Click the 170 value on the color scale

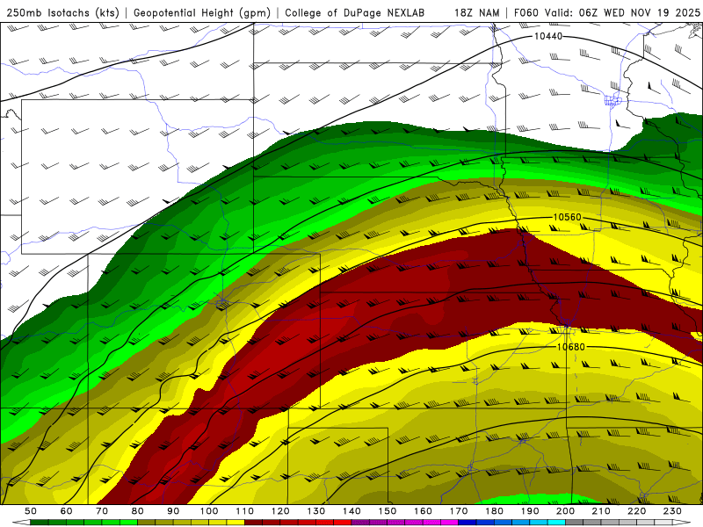[459, 511]
